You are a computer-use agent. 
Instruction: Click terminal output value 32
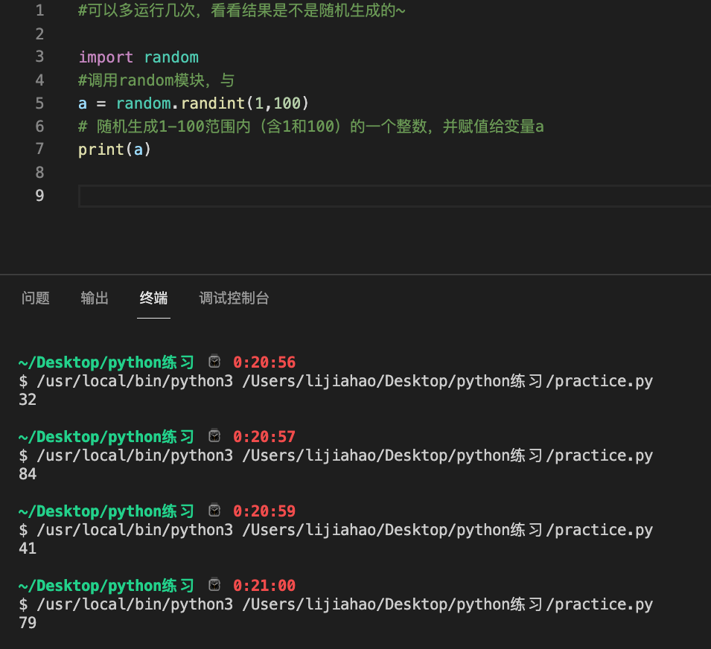pyautogui.click(x=28, y=400)
